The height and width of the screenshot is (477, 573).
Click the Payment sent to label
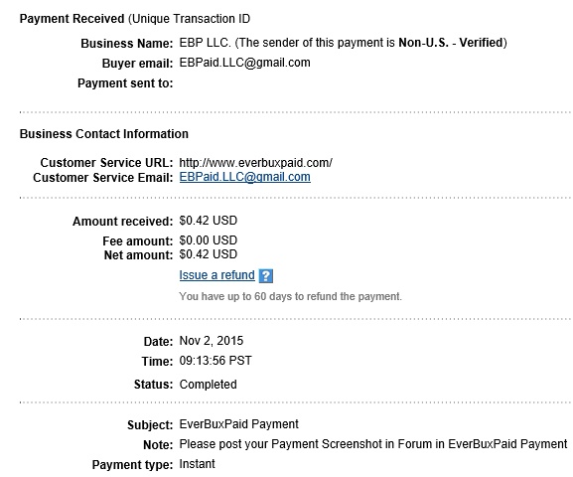tap(125, 83)
